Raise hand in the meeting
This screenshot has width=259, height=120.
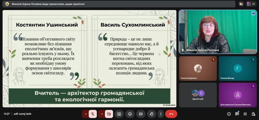152,114
